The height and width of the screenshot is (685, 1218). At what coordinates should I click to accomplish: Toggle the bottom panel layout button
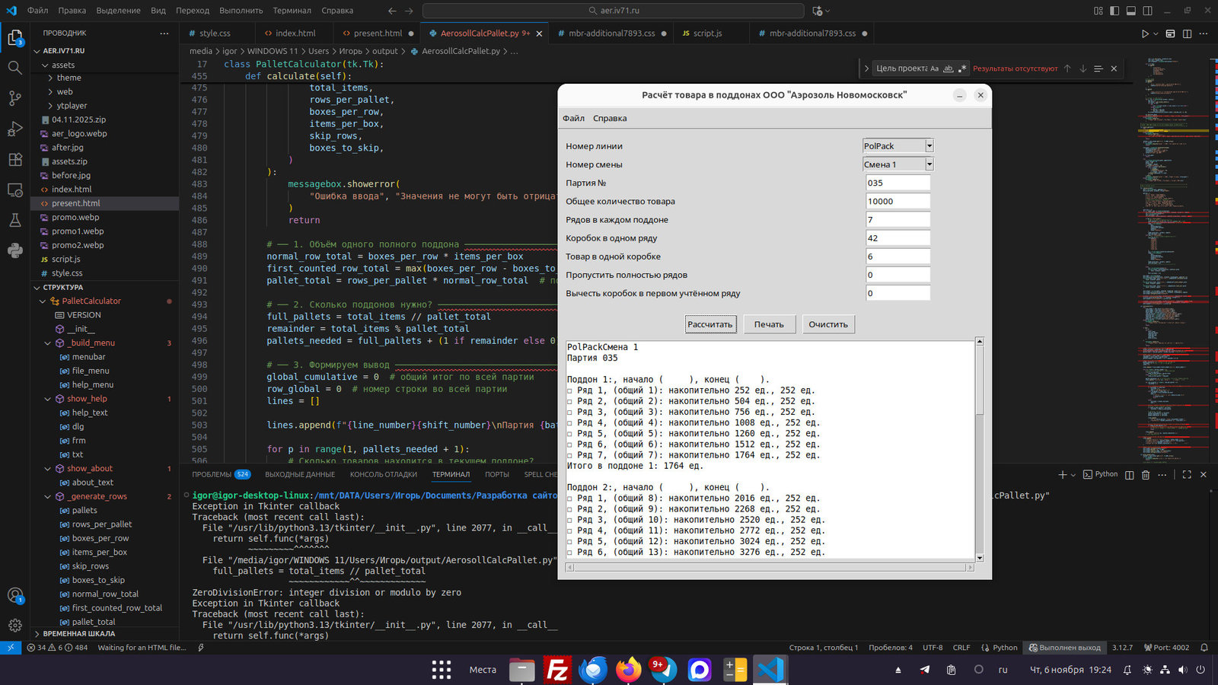click(1131, 11)
